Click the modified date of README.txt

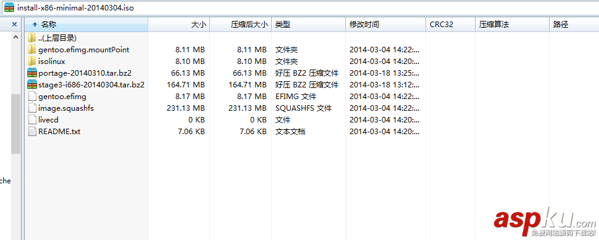point(384,132)
